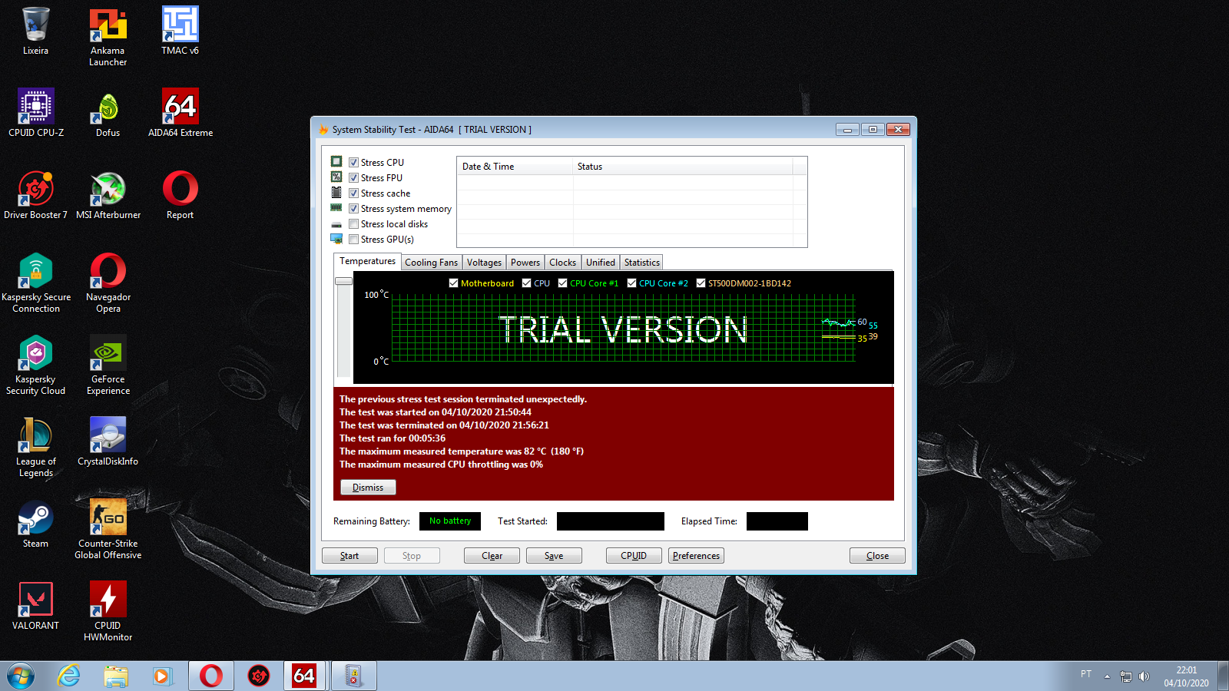Open the Statistics tab
This screenshot has width=1229, height=691.
641,263
